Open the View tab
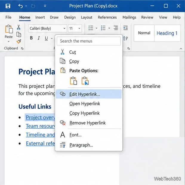This screenshot has height=185, width=185. 163,17
